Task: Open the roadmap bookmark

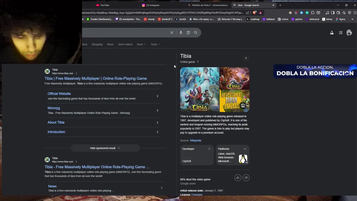Action: tap(253, 19)
